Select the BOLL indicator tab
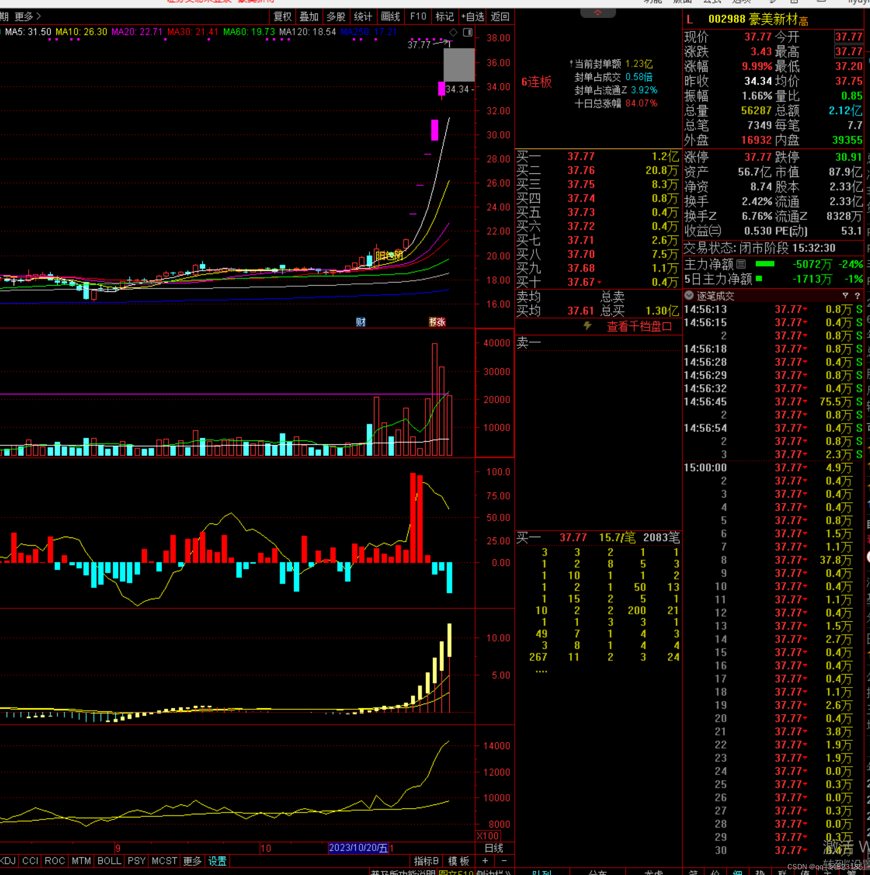 click(x=109, y=860)
